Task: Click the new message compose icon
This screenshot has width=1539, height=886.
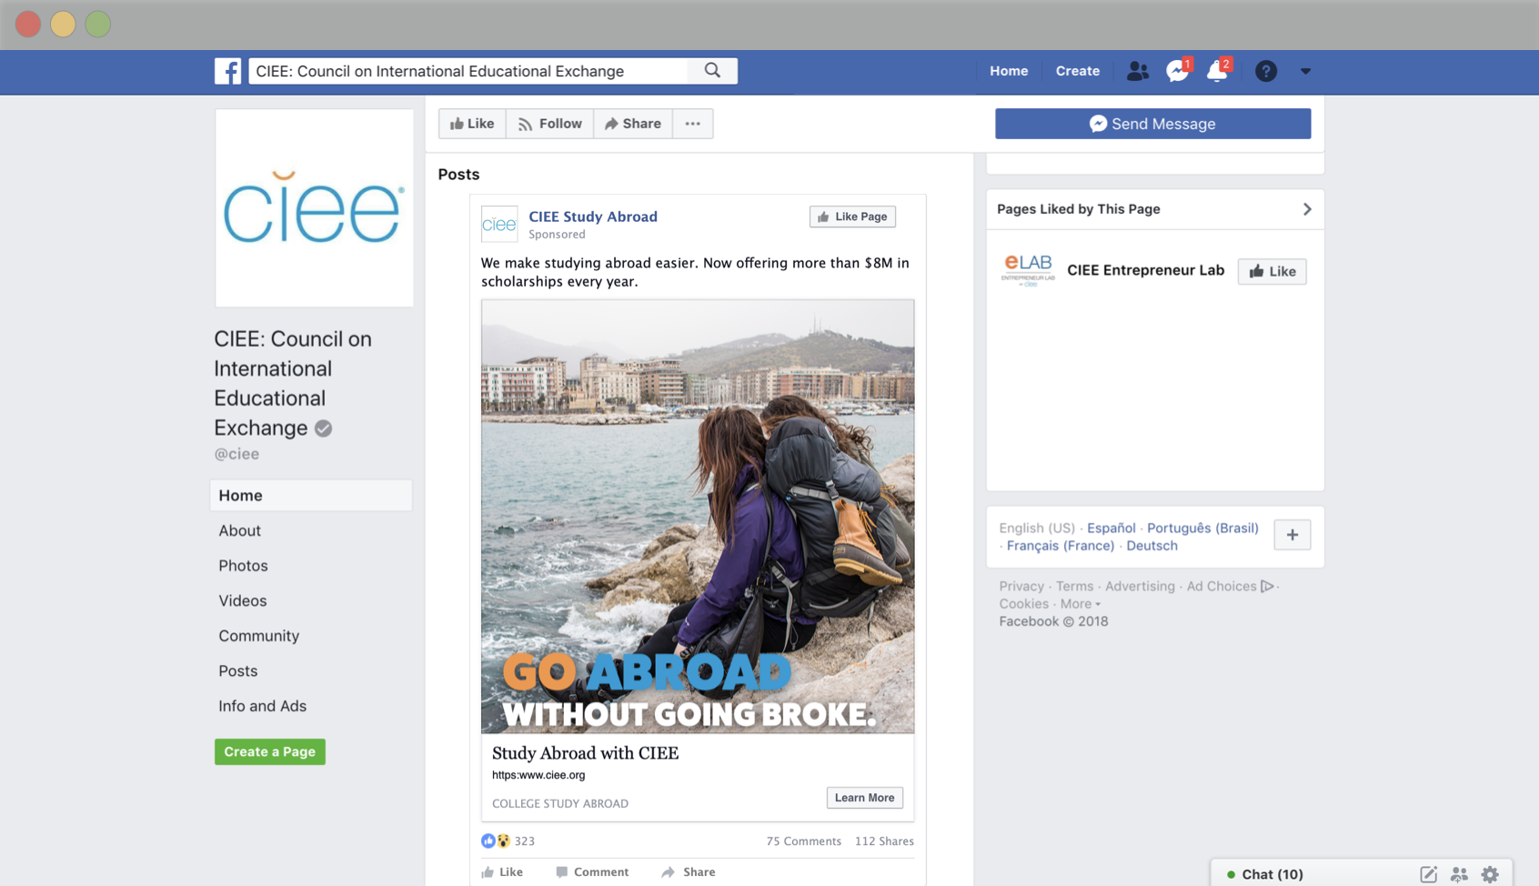Action: (1428, 874)
